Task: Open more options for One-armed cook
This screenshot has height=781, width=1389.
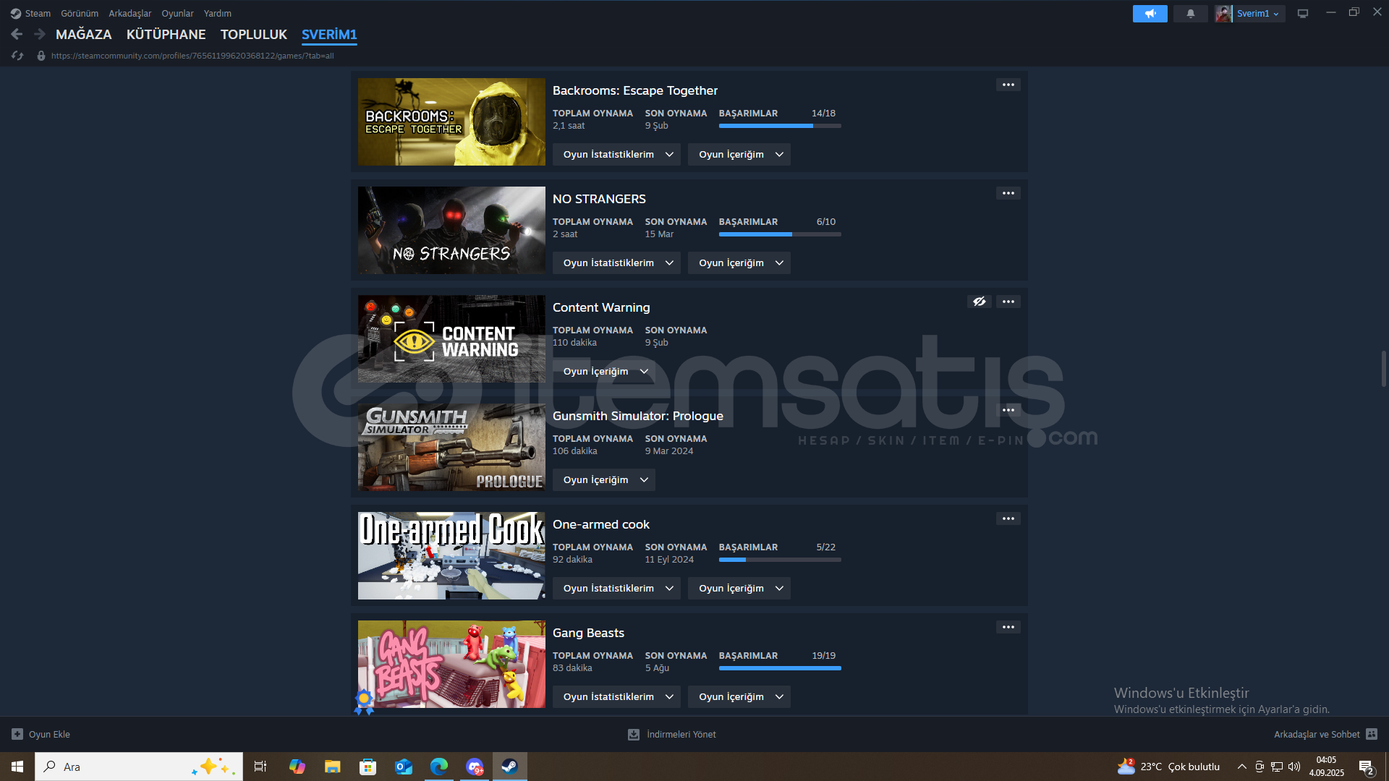Action: pos(1008,518)
